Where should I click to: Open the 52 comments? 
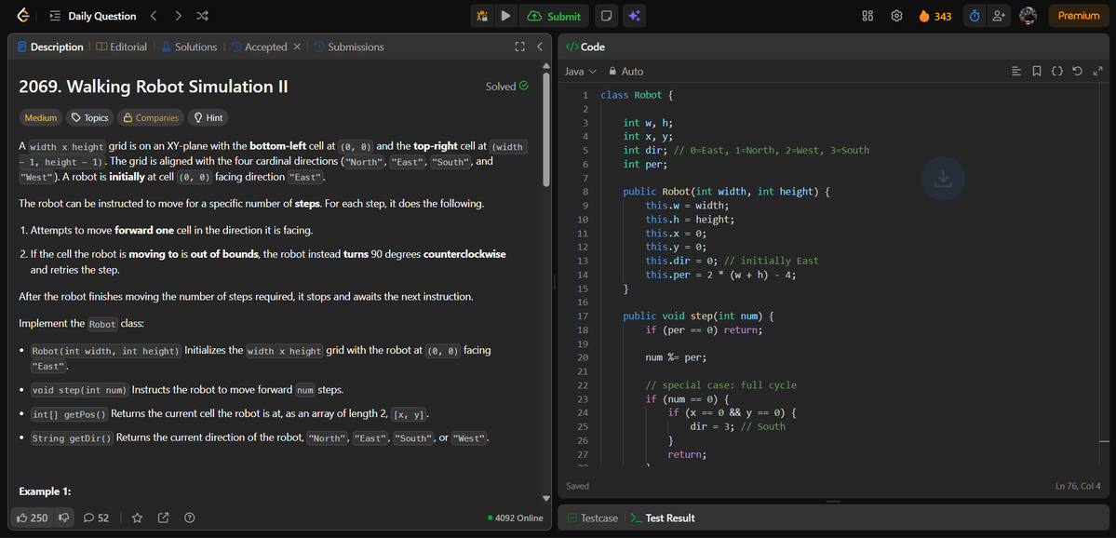pyautogui.click(x=96, y=518)
